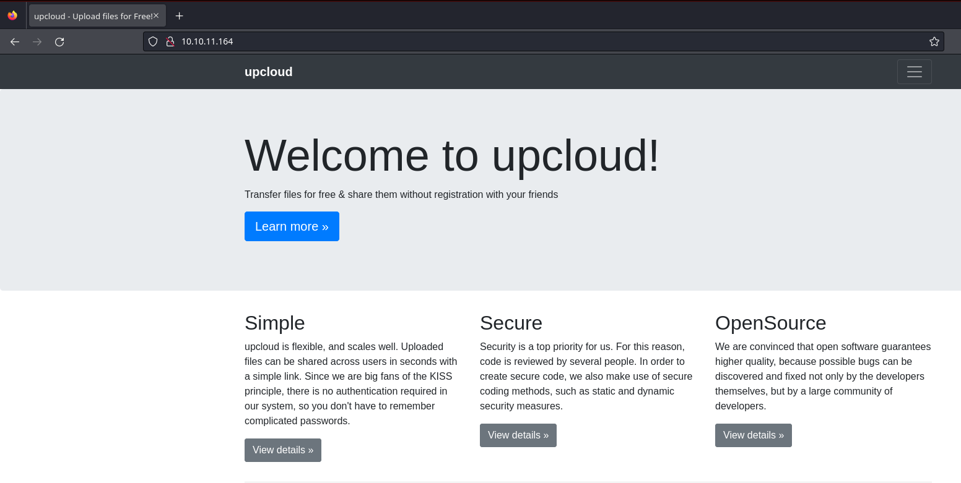Bookmark this page with the star icon

[934, 41]
